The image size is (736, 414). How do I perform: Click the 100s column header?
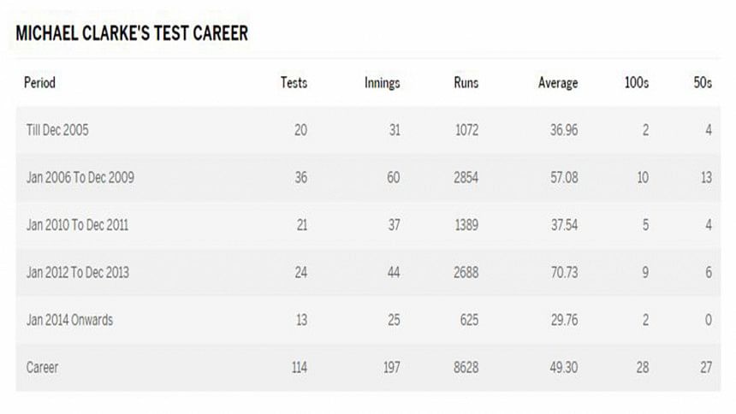click(637, 83)
